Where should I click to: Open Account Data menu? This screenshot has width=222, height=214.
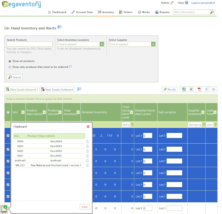pos(82,12)
